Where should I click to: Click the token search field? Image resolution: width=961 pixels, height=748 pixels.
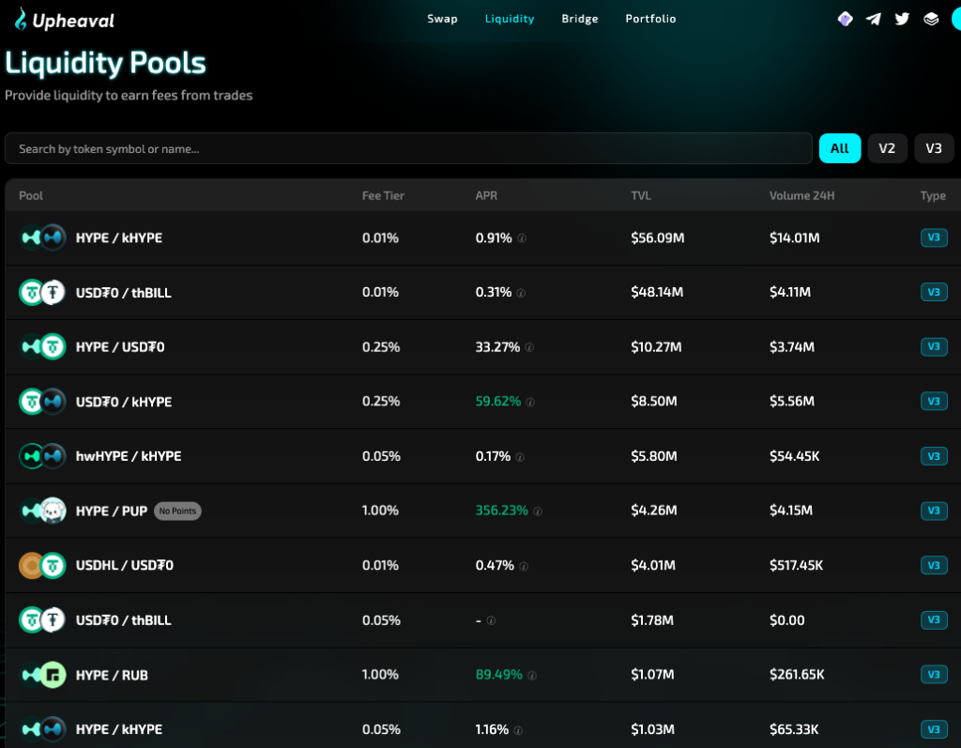(x=408, y=148)
